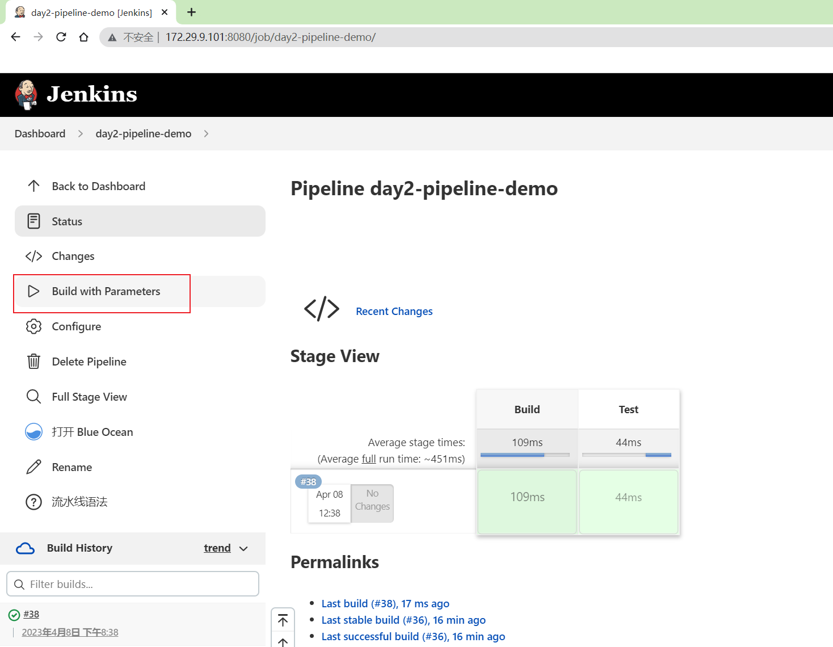
Task: Open the Recent Changes link
Action: [394, 311]
